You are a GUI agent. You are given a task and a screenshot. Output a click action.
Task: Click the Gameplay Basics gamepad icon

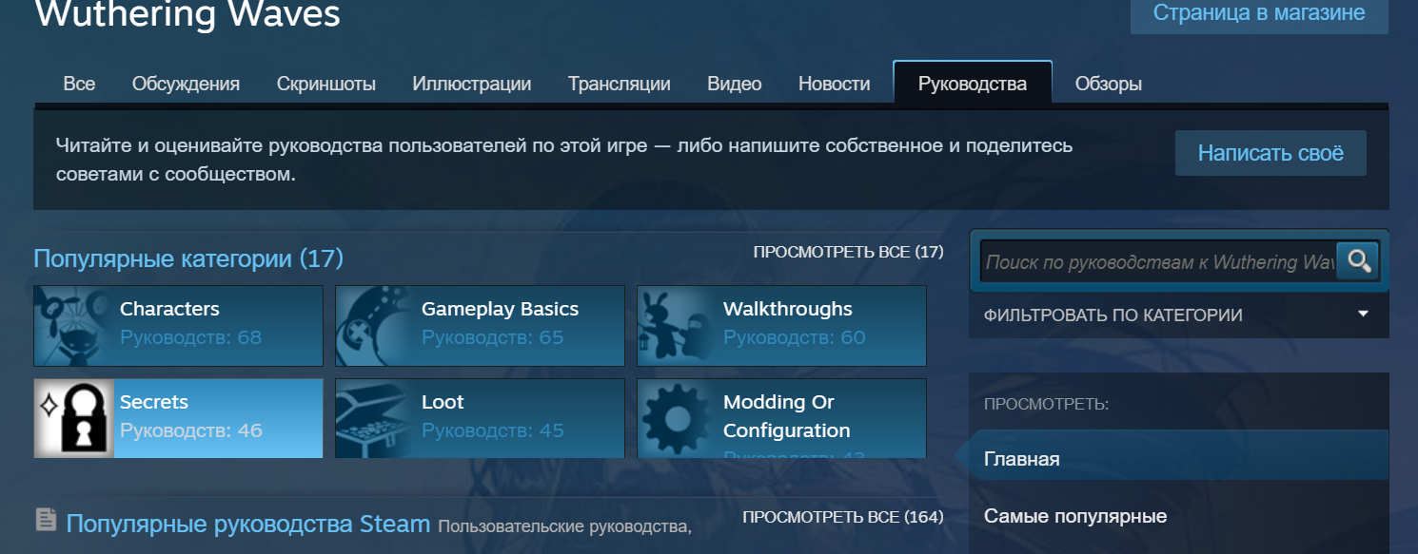coord(376,326)
